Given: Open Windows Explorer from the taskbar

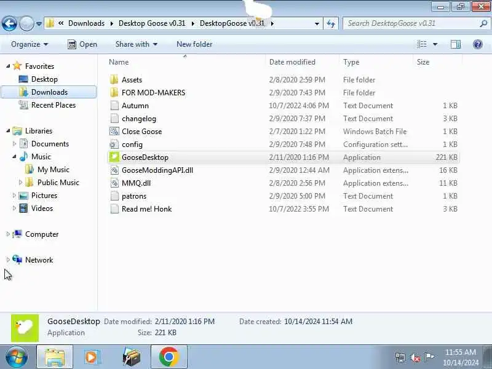Looking at the screenshot, I should [55, 357].
